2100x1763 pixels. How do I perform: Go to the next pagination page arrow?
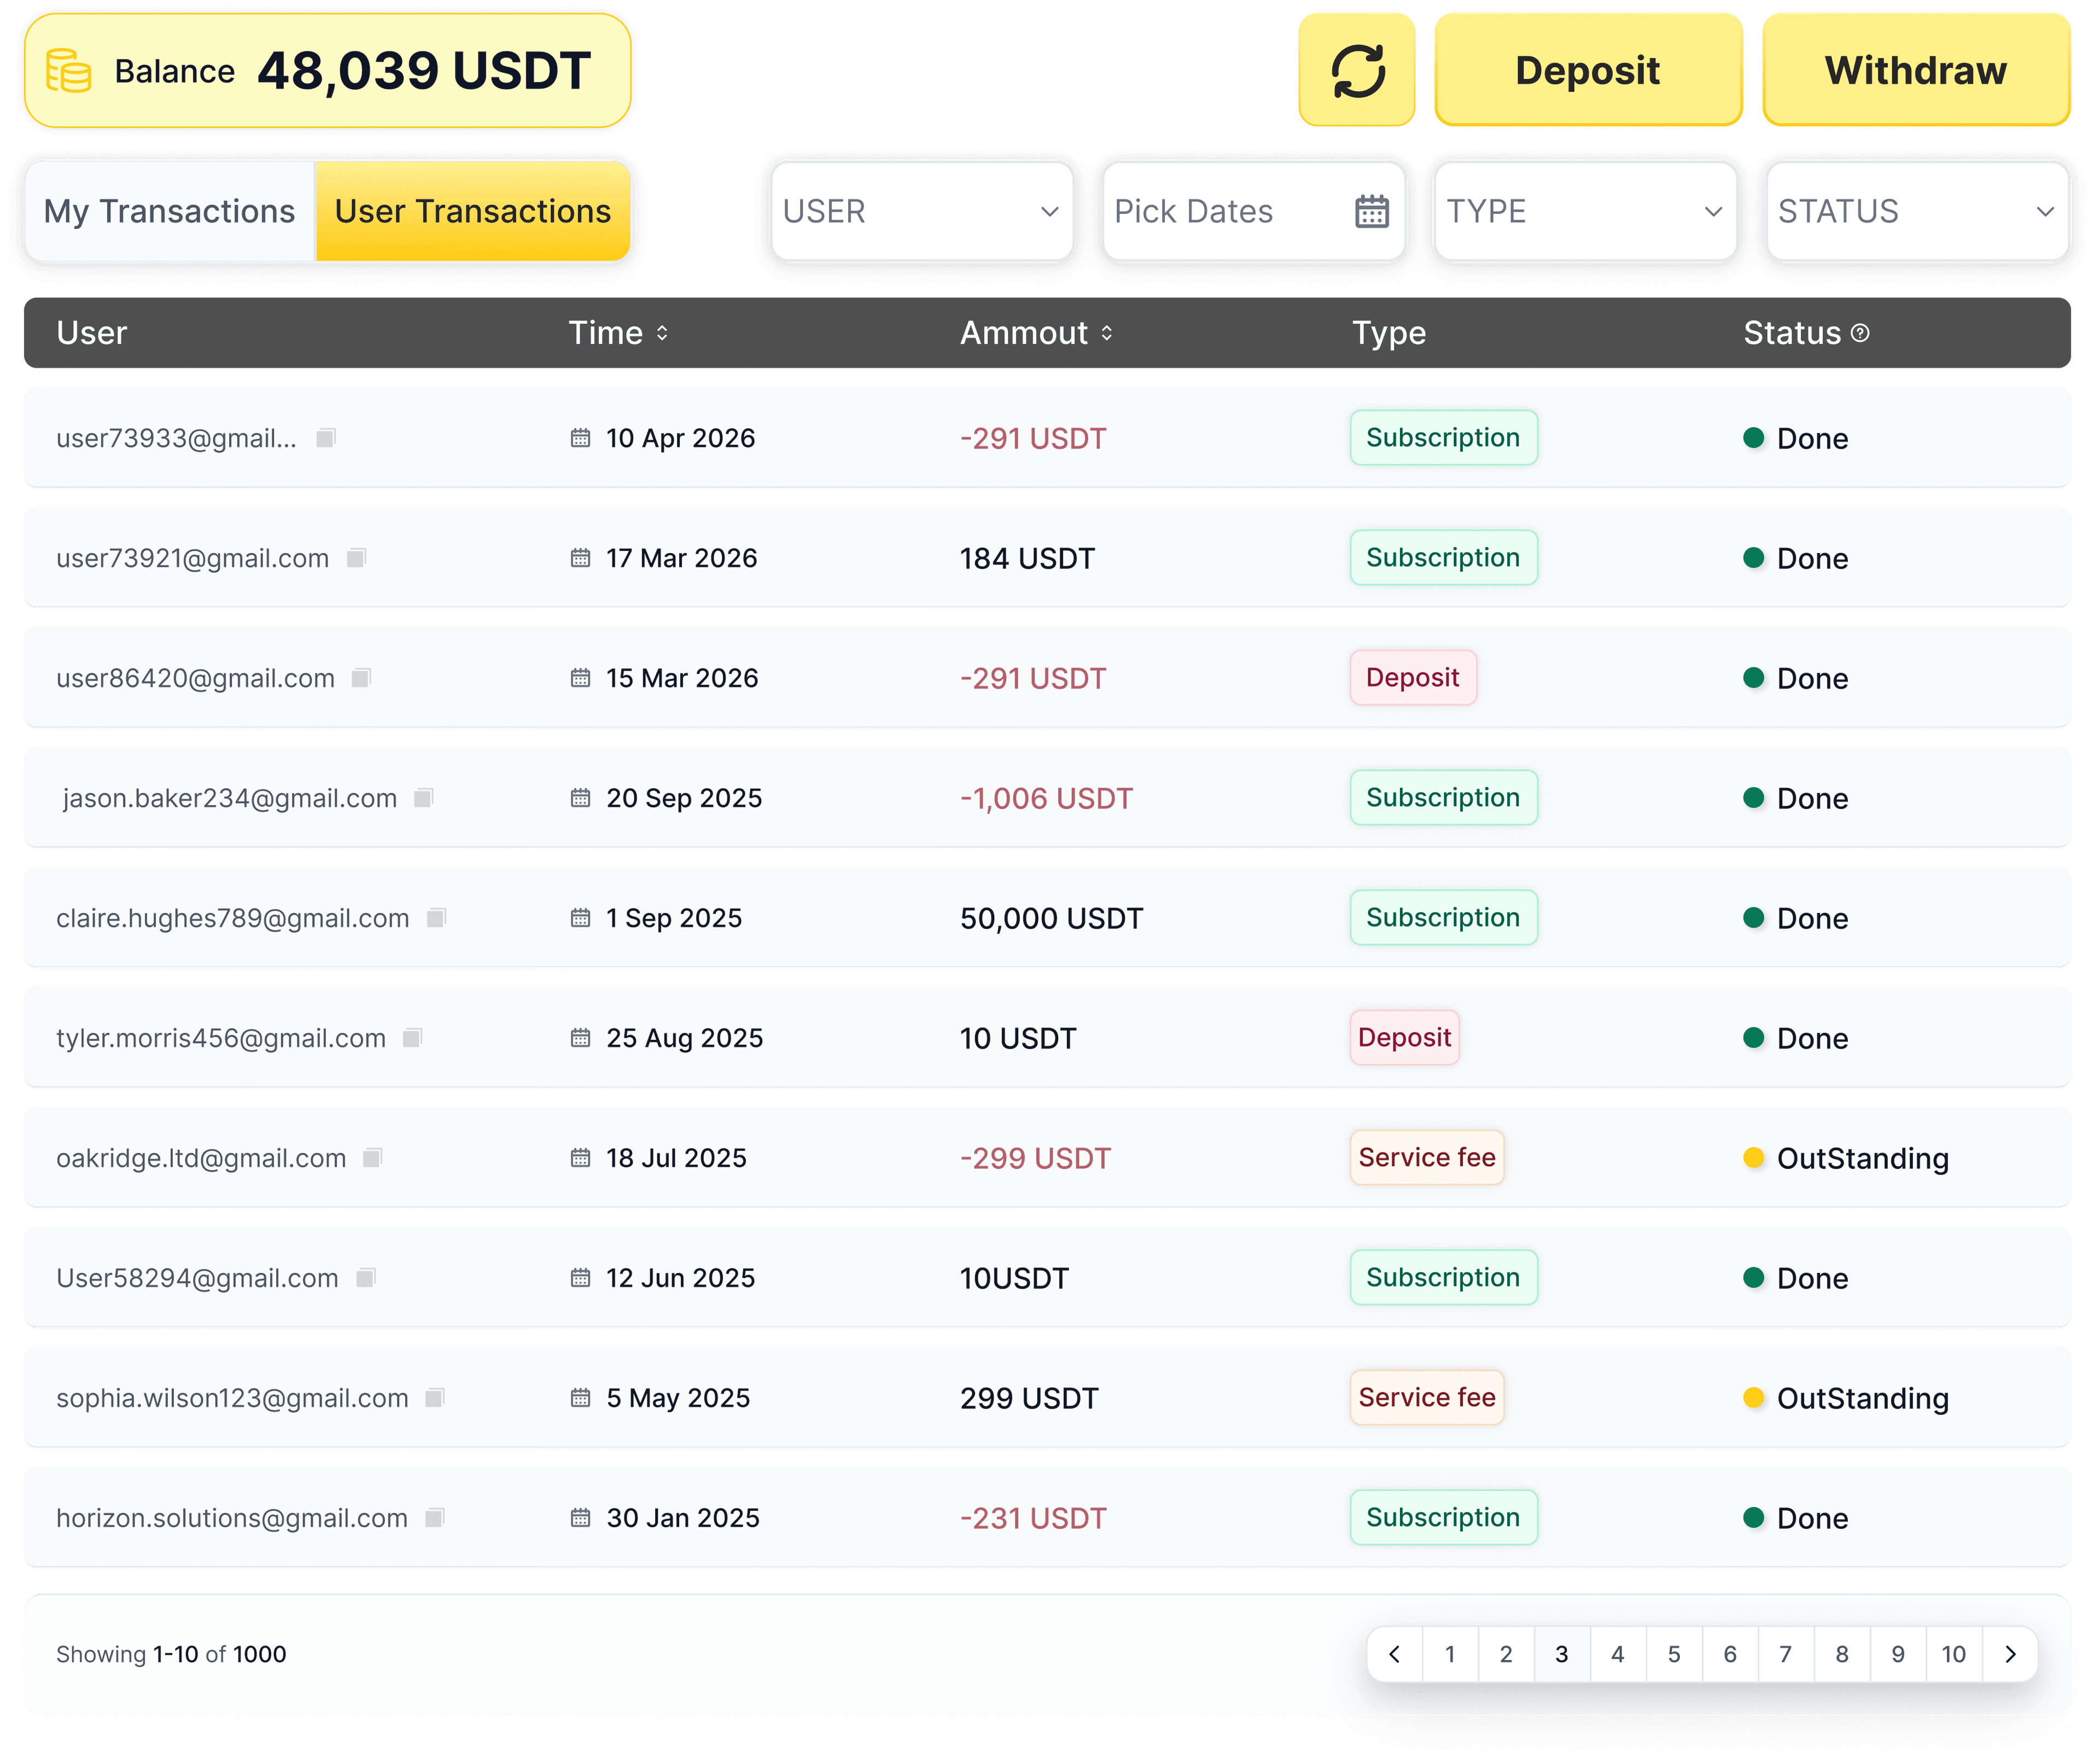[x=2010, y=1654]
